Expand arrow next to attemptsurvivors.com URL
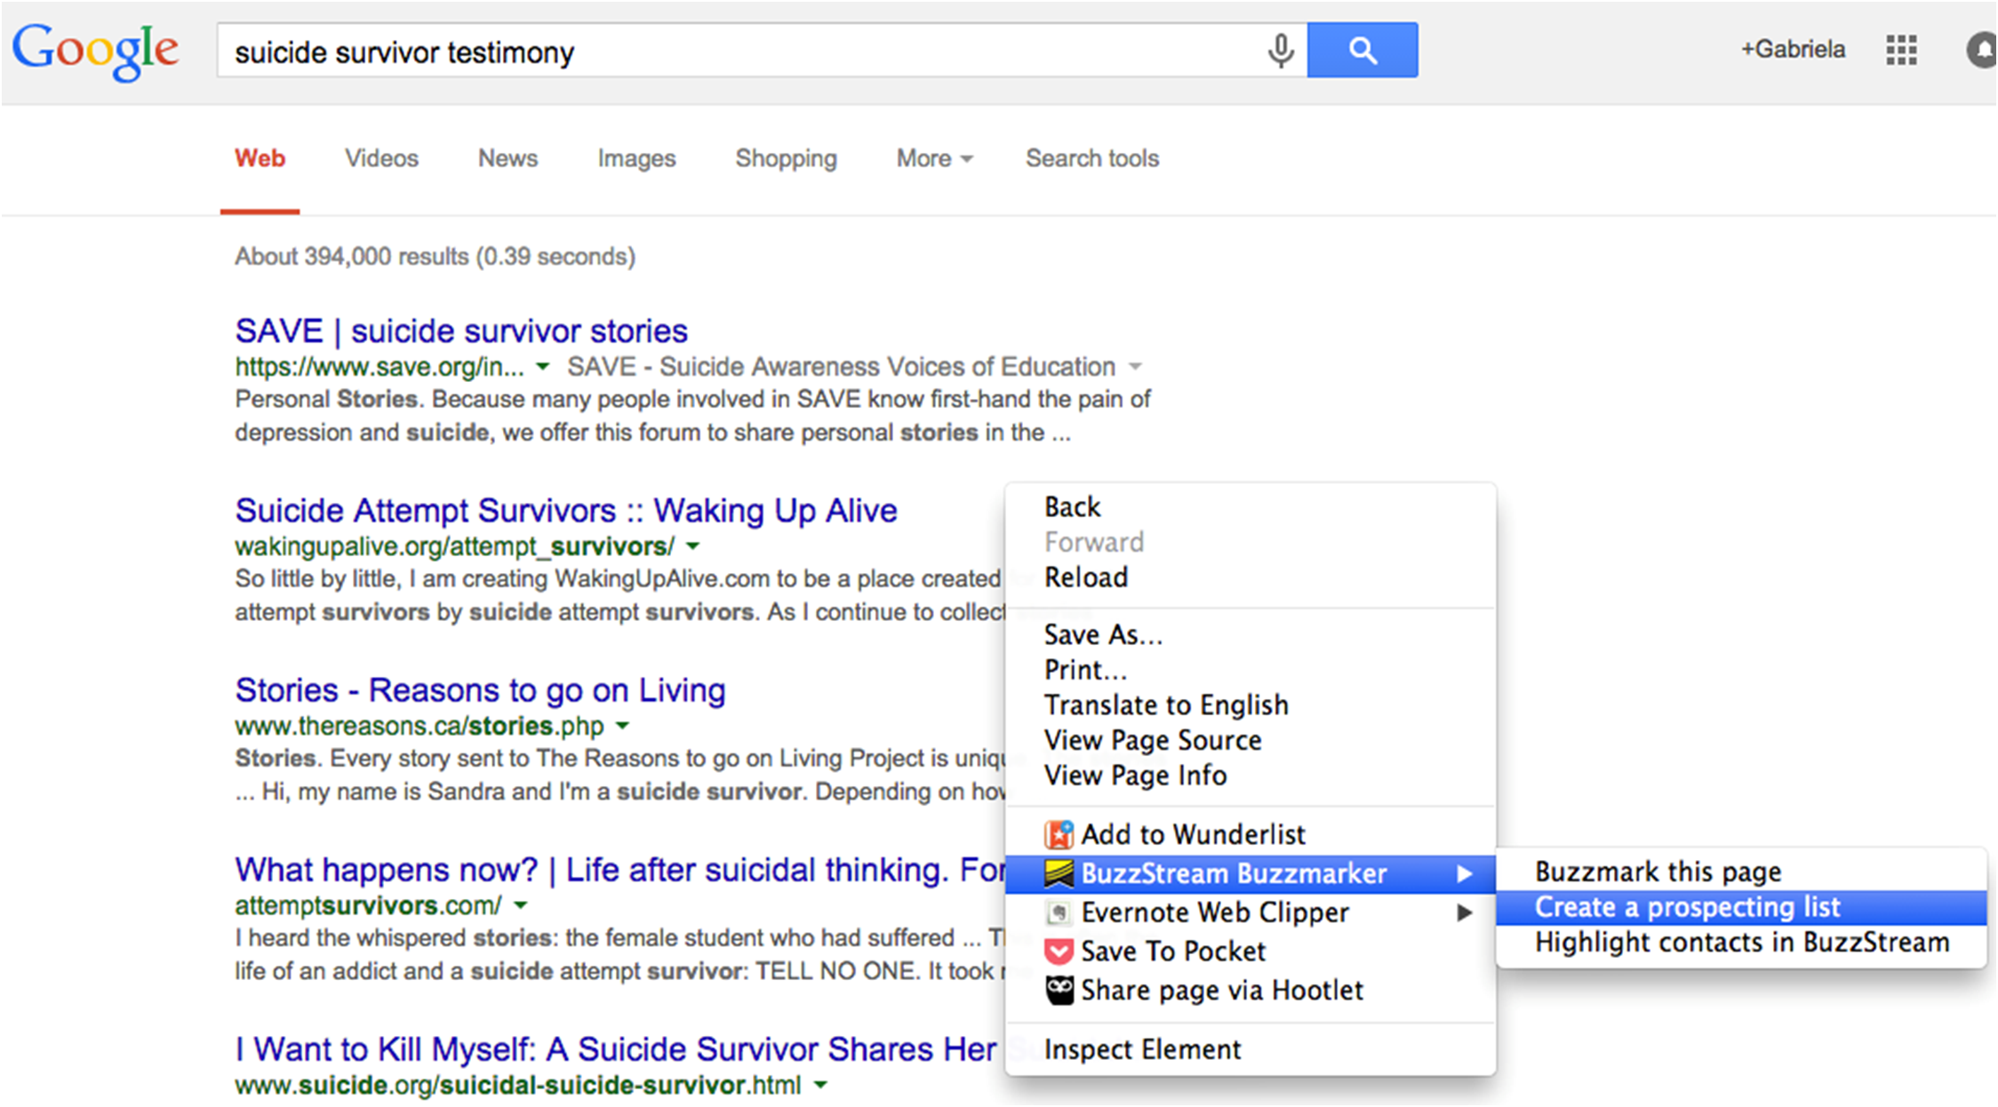The image size is (1998, 1107). coord(521,905)
